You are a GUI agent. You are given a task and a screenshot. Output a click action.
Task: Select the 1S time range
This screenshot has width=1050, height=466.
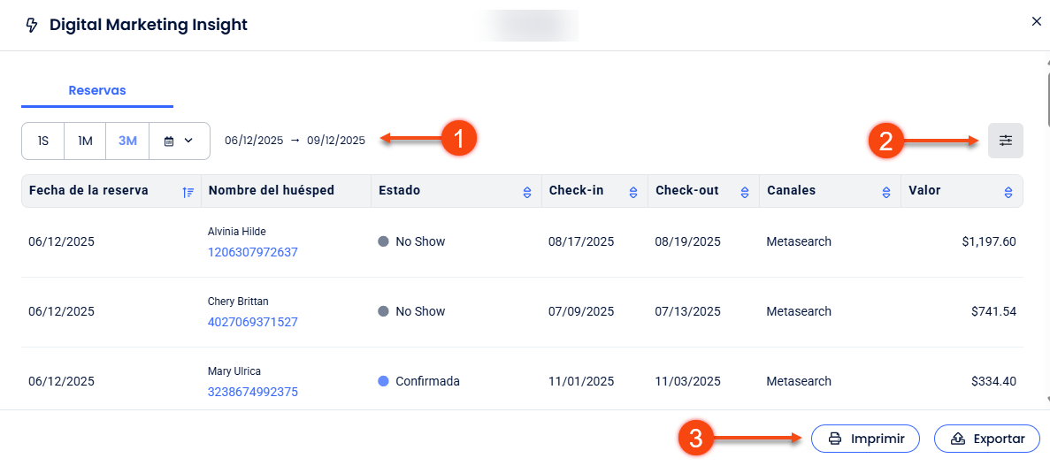pyautogui.click(x=43, y=141)
